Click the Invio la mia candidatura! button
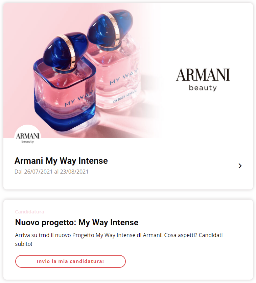Viewport: 256px width, 283px height. click(x=70, y=261)
